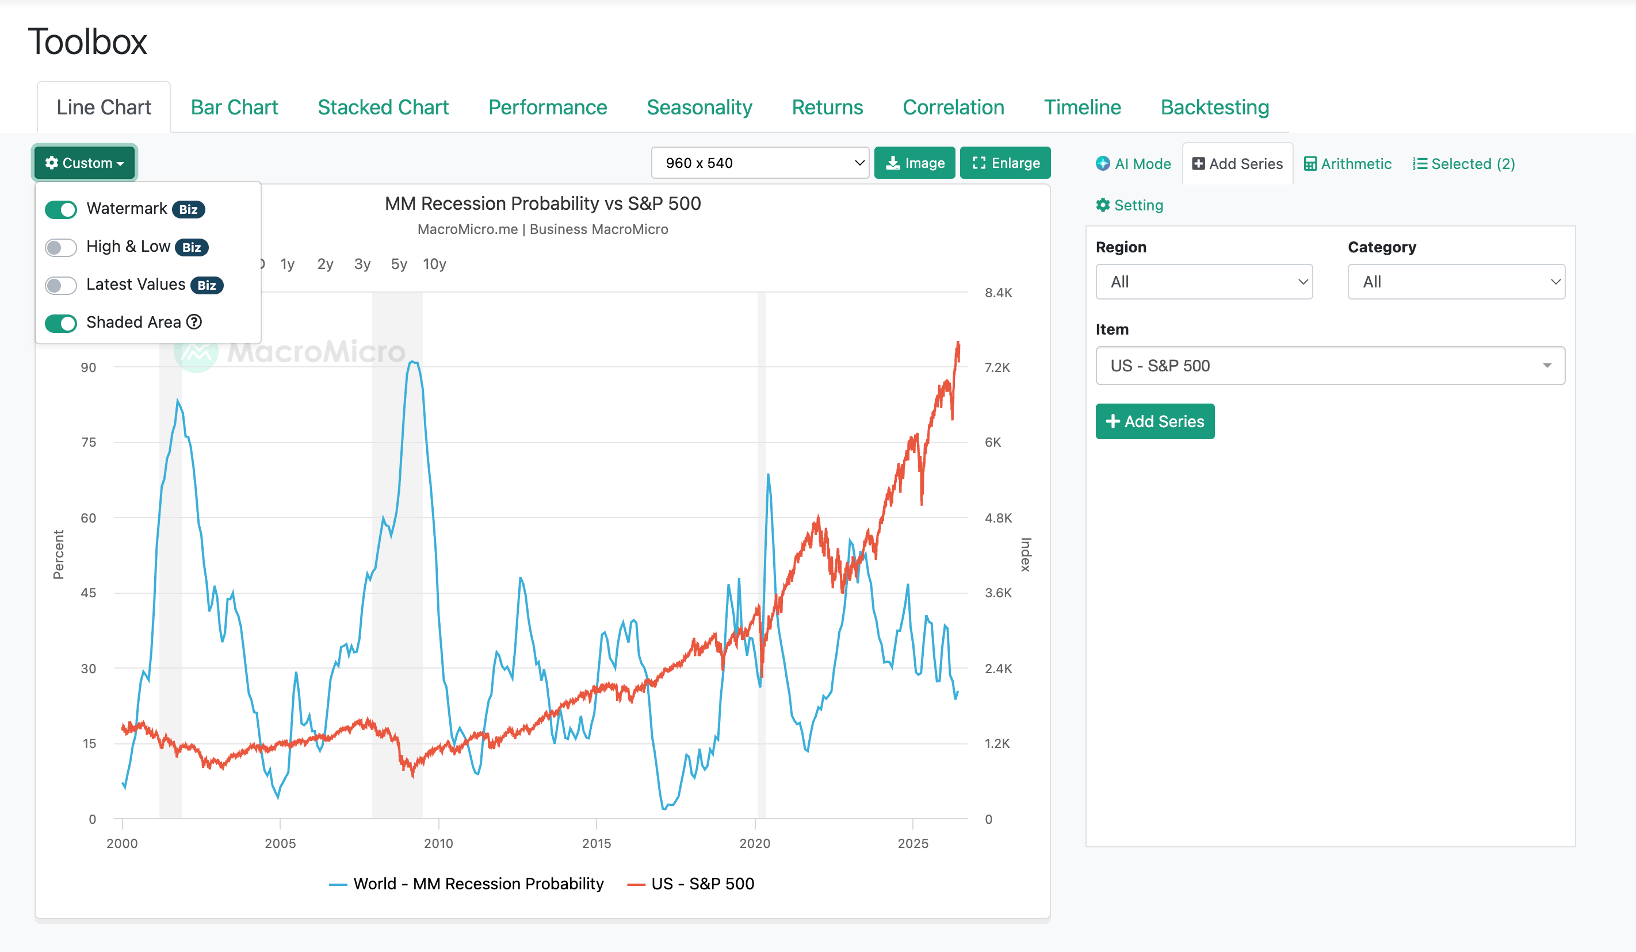Viewport: 1636px width, 952px height.
Task: Toggle World - MM Recession Probability legend series
Action: click(467, 884)
